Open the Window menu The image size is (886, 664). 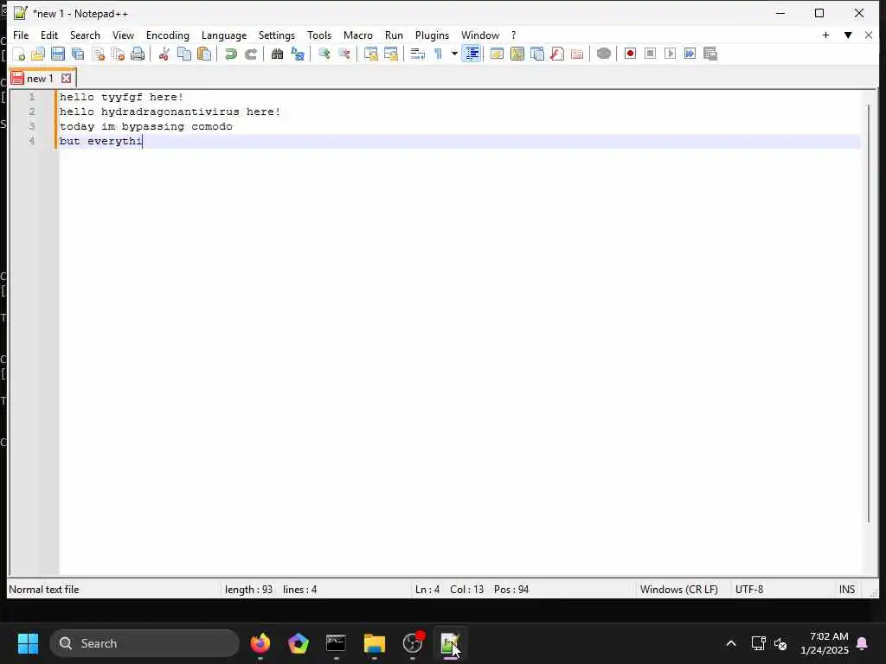click(x=480, y=35)
